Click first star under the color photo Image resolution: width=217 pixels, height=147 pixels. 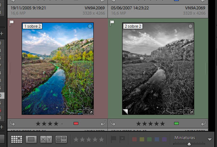[38, 123]
